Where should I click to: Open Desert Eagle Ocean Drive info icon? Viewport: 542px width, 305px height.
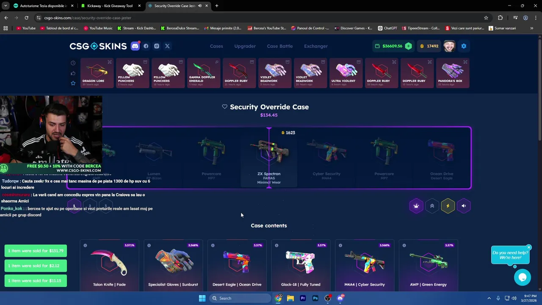pyautogui.click(x=213, y=245)
